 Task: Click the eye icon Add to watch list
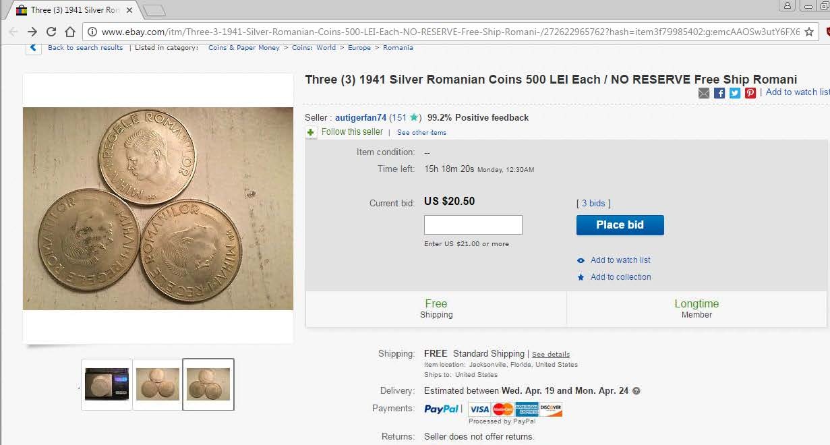click(x=581, y=260)
